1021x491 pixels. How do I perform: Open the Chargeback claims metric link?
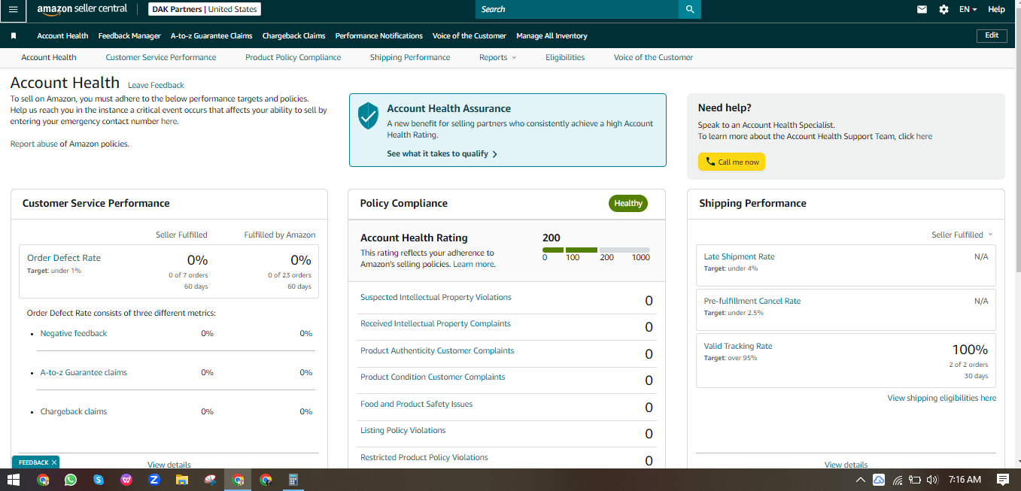tap(74, 411)
